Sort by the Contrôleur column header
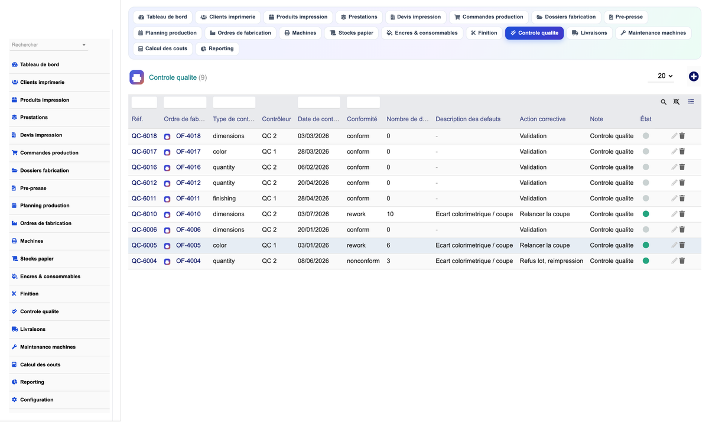709x439 pixels. click(x=277, y=119)
